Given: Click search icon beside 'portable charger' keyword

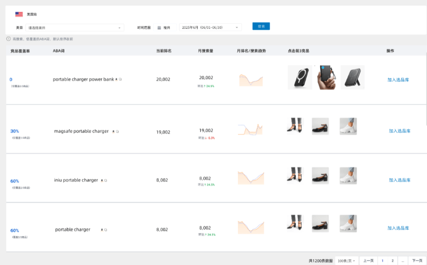Looking at the screenshot, I should pos(106,230).
